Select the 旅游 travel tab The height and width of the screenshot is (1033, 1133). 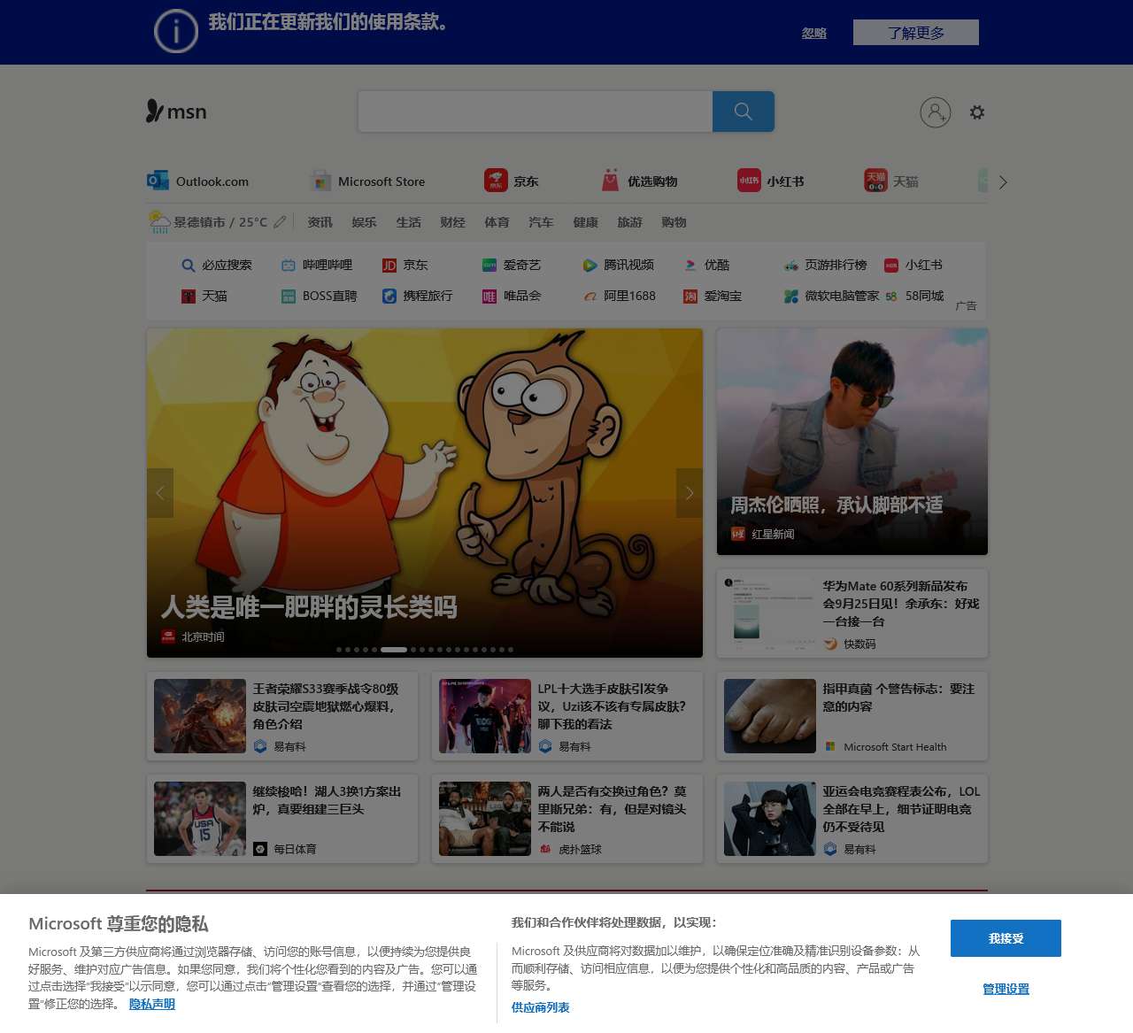[629, 222]
